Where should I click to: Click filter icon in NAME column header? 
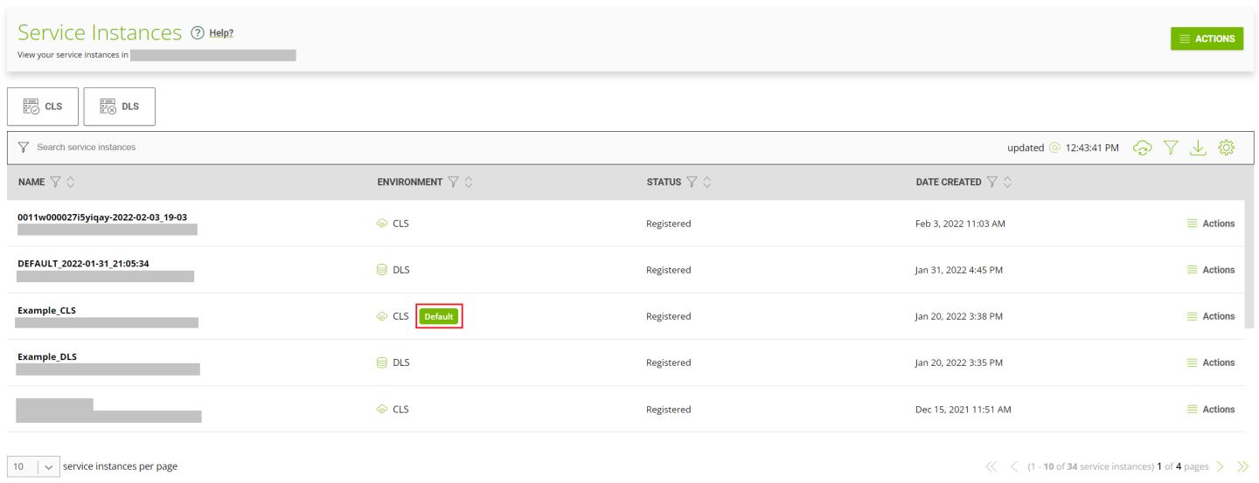[x=55, y=182]
